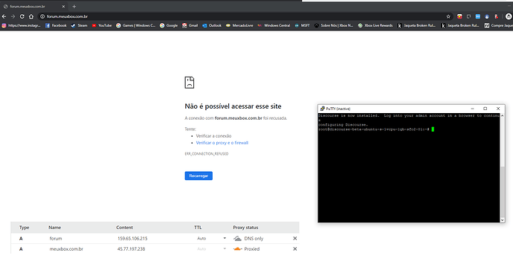The image size is (513, 276).
Task: Open the light-blue extension icon
Action: (478, 16)
